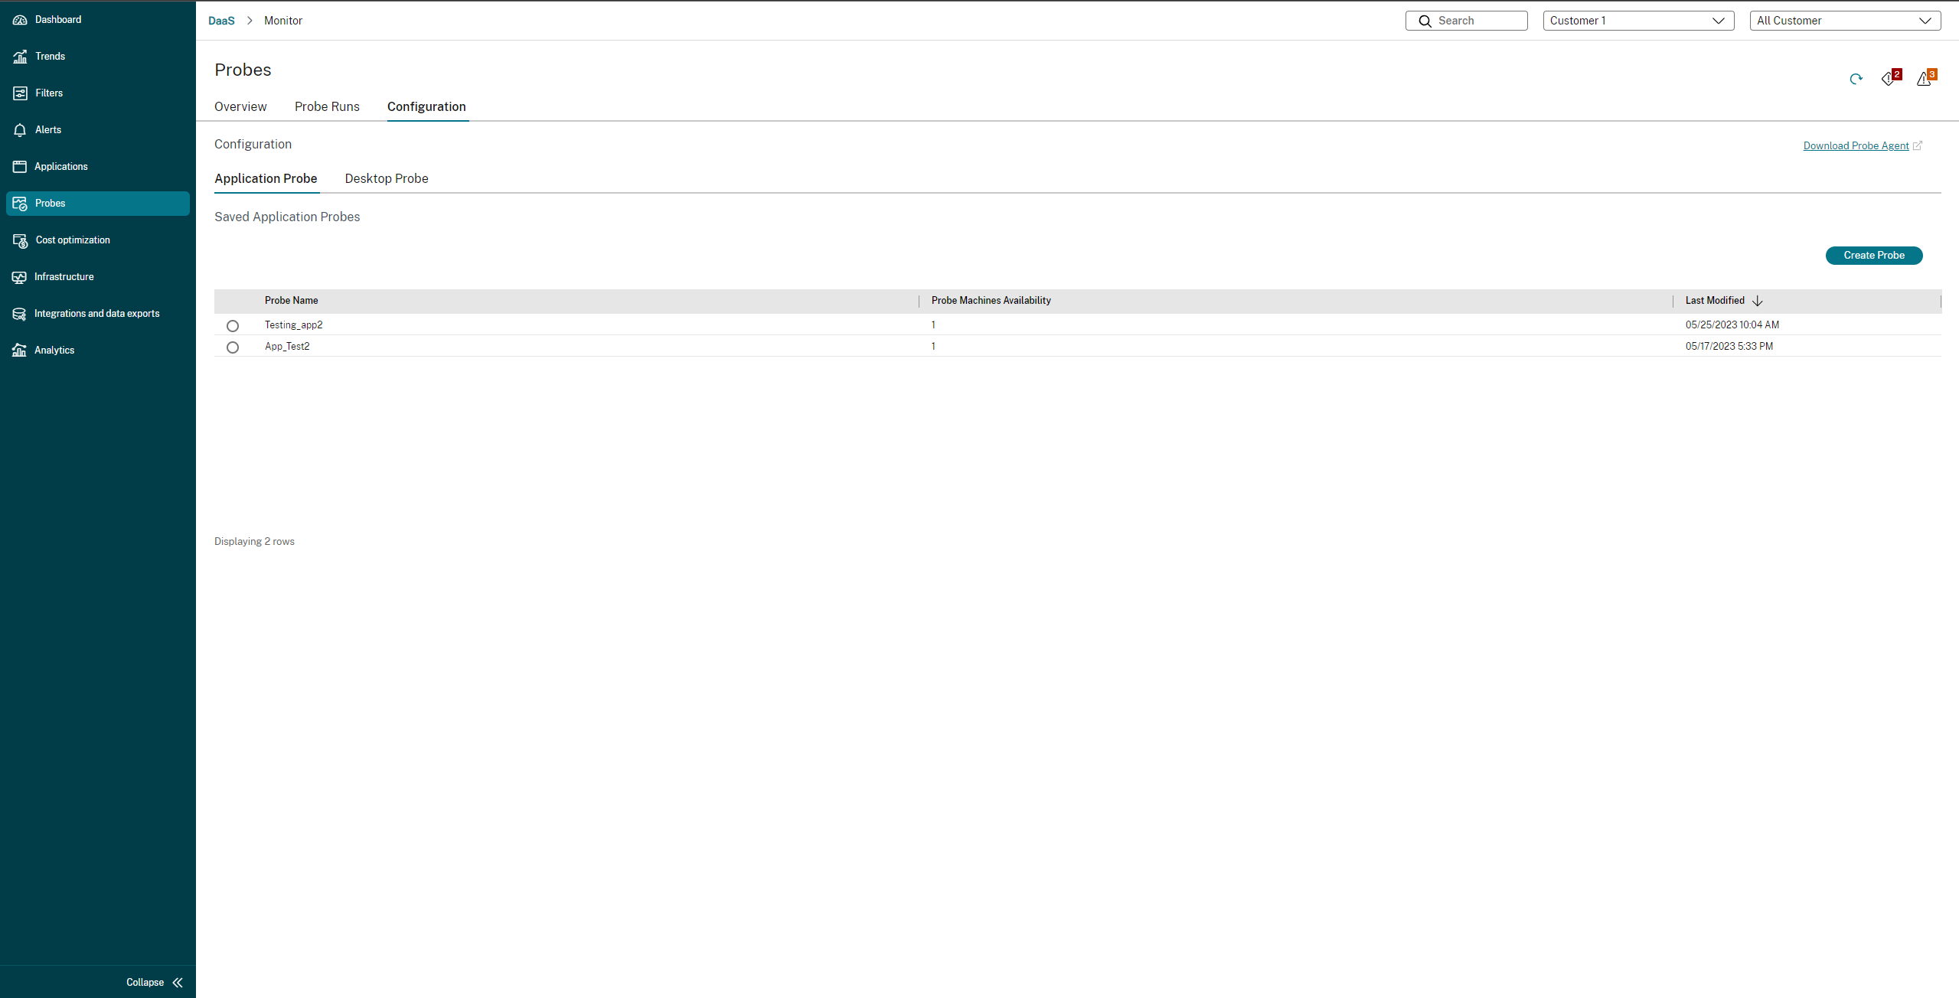Click the Download Probe Agent link

click(x=1856, y=146)
